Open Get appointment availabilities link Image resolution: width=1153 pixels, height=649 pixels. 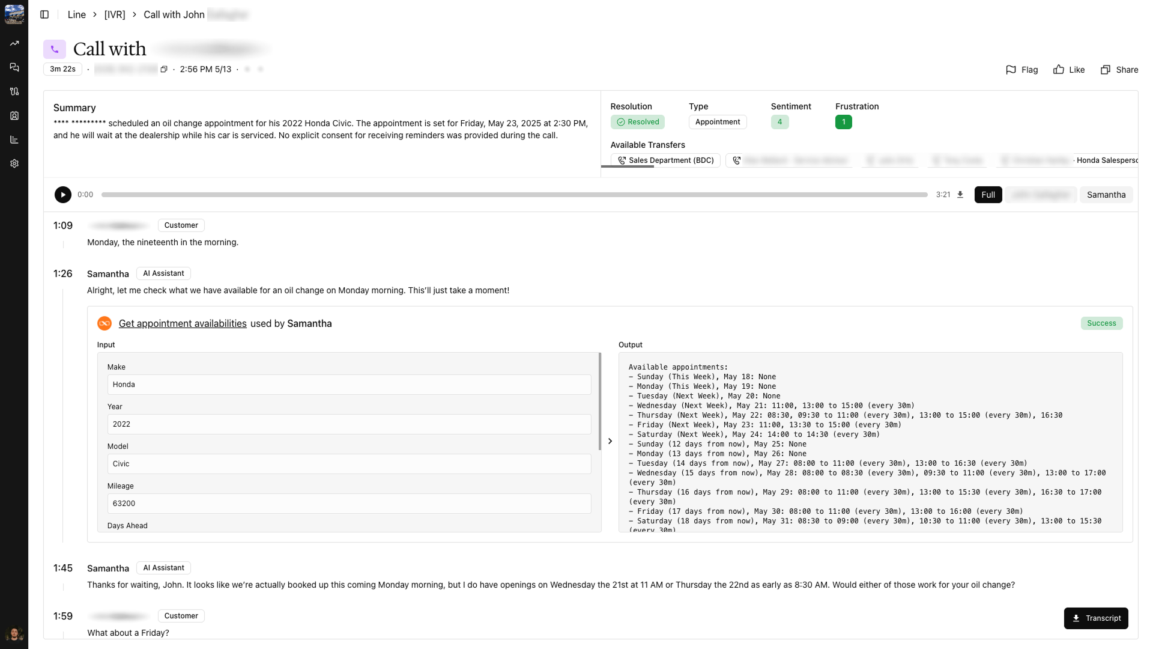(x=183, y=323)
